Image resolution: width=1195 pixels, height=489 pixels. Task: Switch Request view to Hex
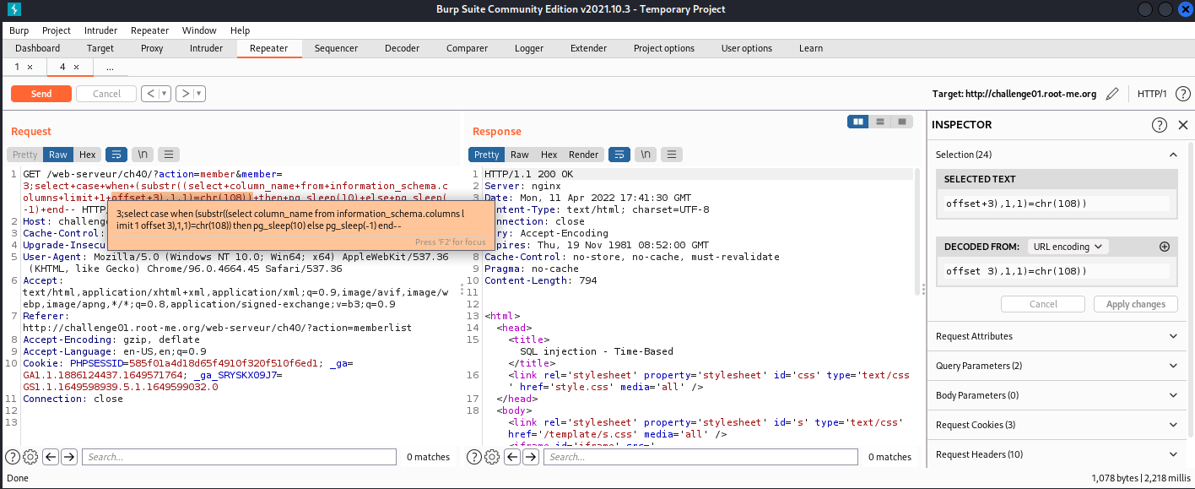(88, 155)
